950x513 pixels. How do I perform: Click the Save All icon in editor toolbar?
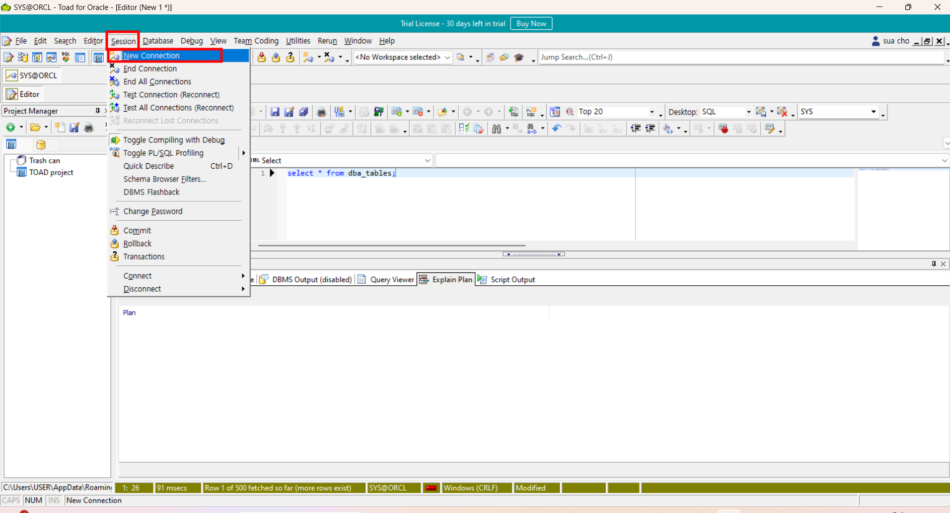click(x=303, y=112)
